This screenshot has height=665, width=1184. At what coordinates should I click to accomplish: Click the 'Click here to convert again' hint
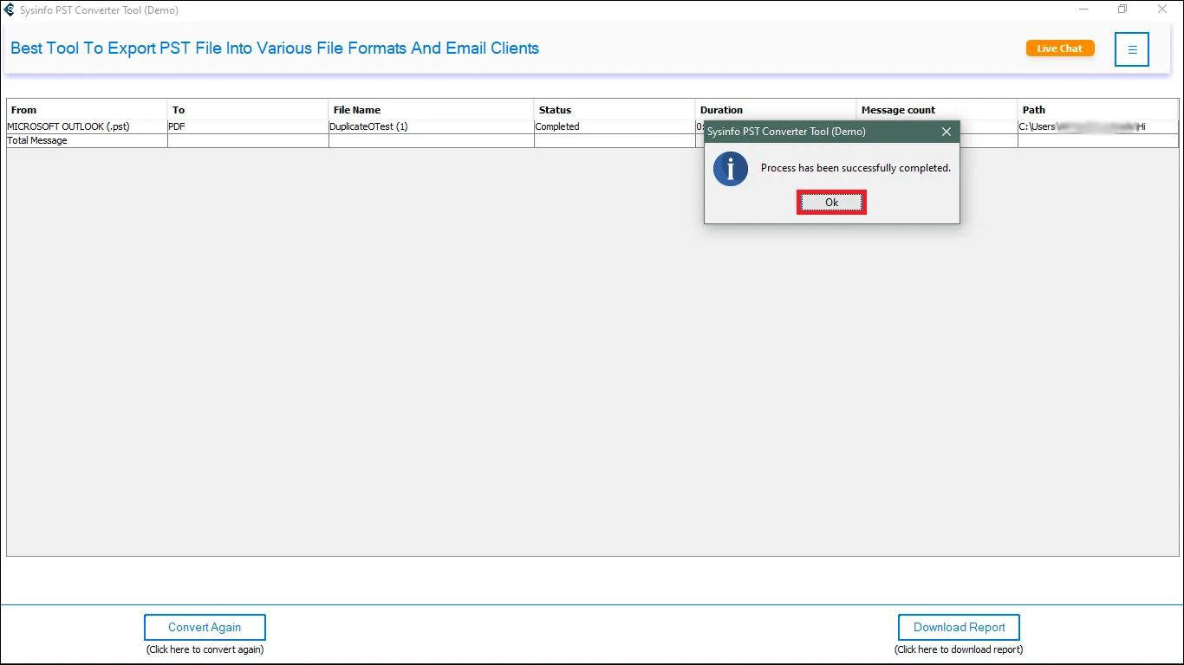205,649
